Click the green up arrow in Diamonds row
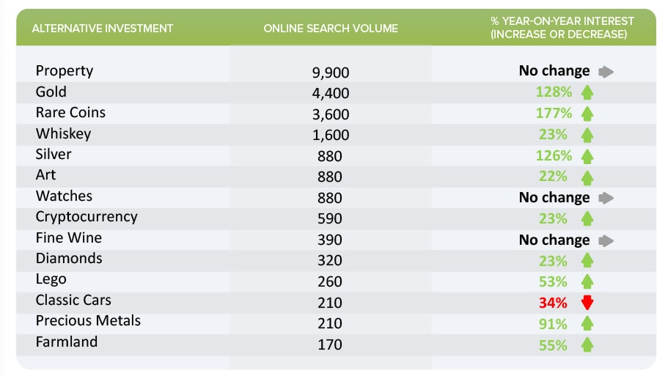The height and width of the screenshot is (376, 665). 587,260
